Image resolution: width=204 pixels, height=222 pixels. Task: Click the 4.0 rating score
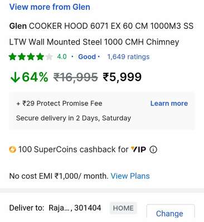[x=62, y=57]
